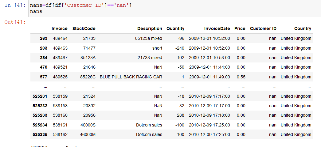Click stock code 85226C
The width and height of the screenshot is (321, 147).
click(88, 77)
